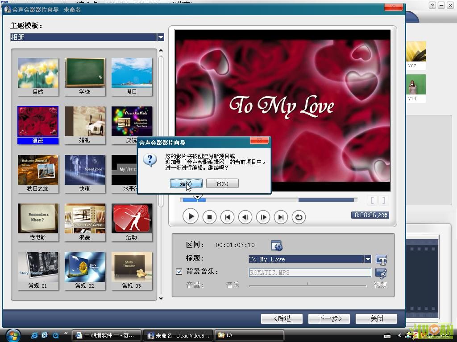Click the preview timeline scrubber marker
The width and height of the screenshot is (457, 342).
(x=198, y=197)
